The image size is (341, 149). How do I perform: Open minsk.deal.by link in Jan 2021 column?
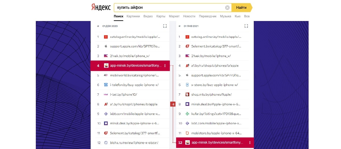pyautogui.click(x=216, y=104)
